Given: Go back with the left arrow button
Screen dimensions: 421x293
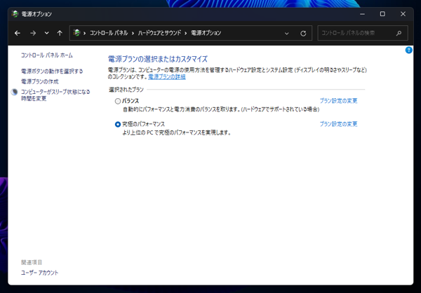Looking at the screenshot, I should click(x=18, y=33).
